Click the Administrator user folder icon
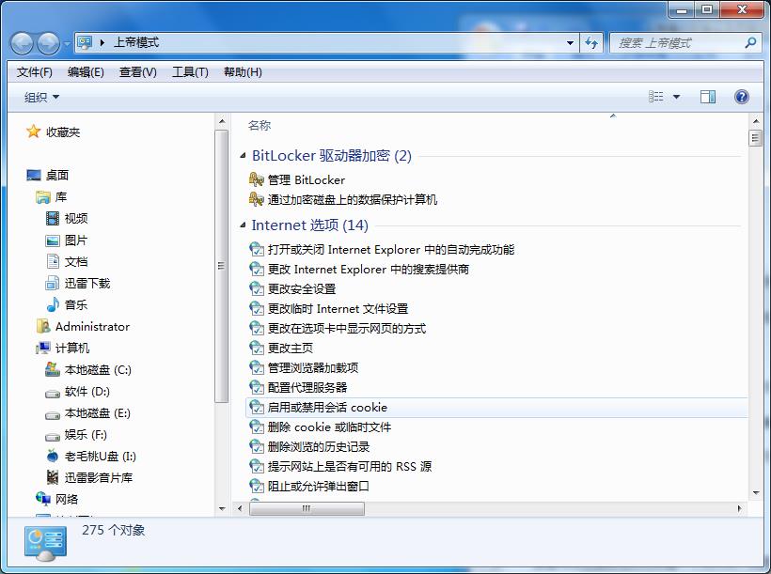Screen dimensions: 771x574 [43, 326]
